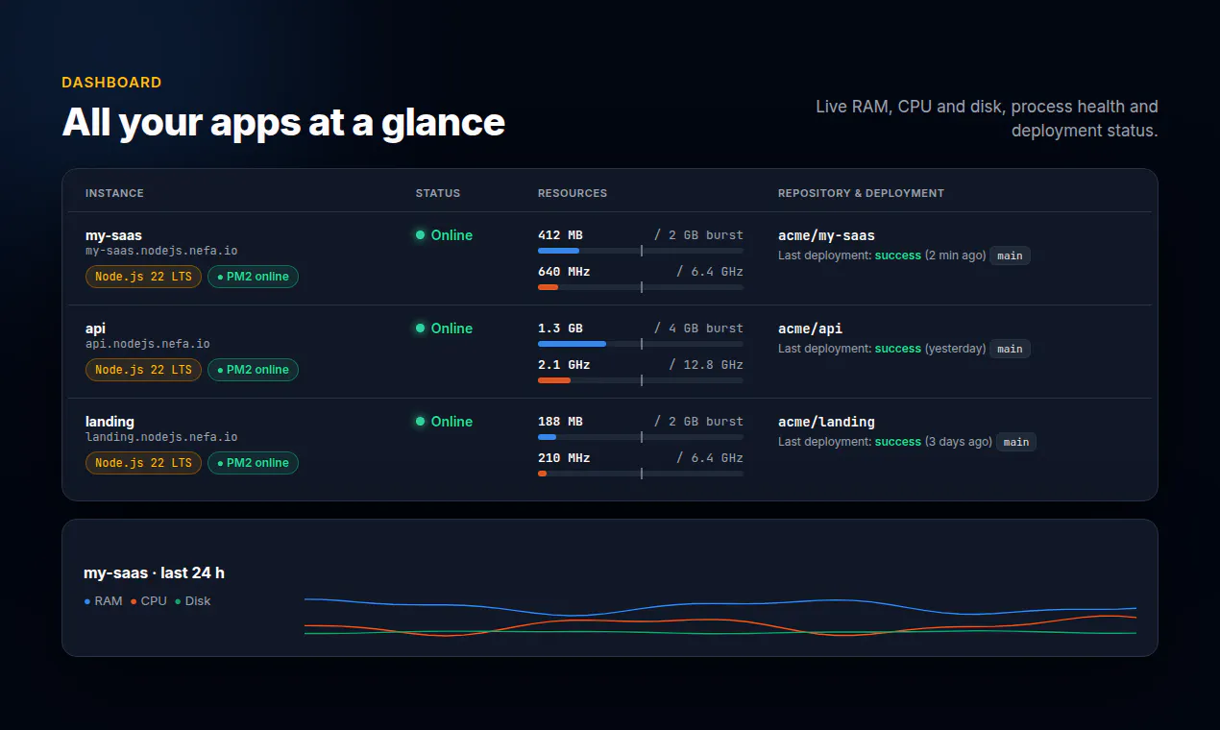
Task: Click the Resources column header
Action: pyautogui.click(x=573, y=193)
